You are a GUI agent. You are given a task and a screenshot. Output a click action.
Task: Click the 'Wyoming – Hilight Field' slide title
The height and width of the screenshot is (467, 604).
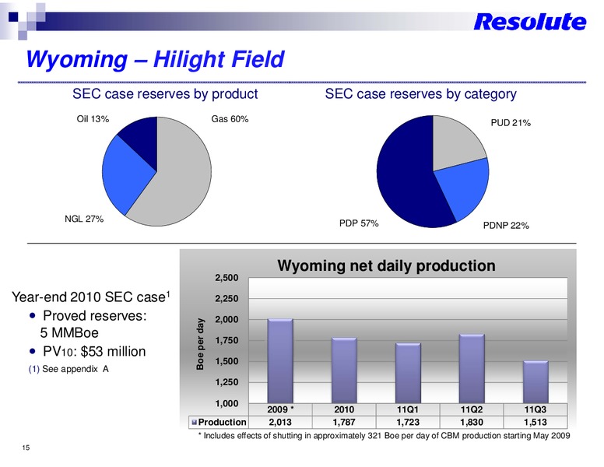point(155,59)
